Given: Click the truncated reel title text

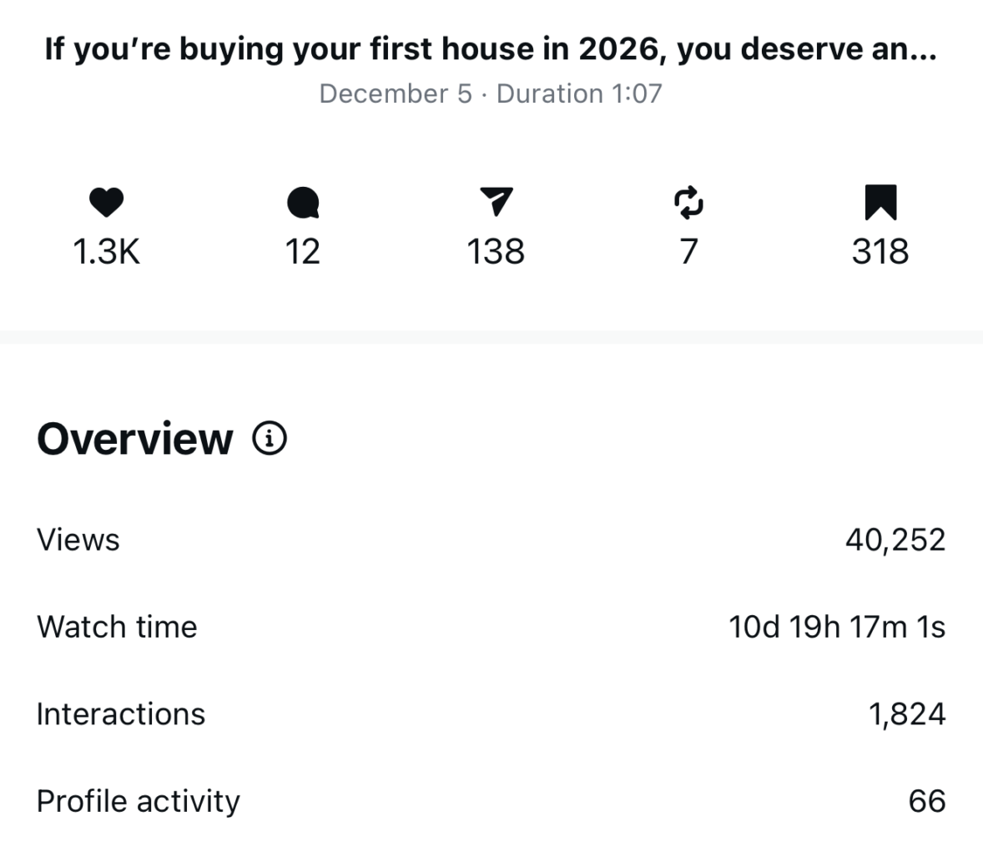Looking at the screenshot, I should 491,49.
